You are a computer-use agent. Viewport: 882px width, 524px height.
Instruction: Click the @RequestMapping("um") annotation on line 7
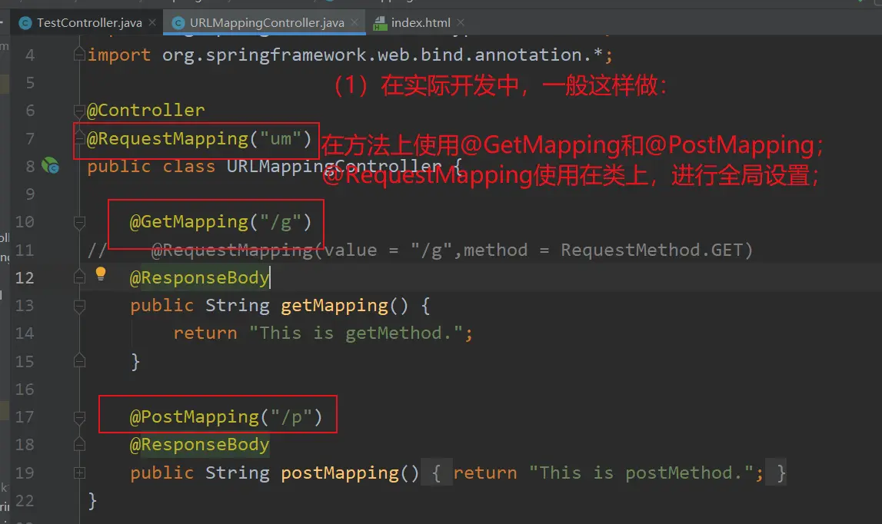199,139
